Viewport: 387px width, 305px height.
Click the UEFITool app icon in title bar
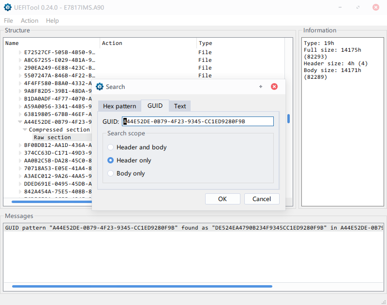(6, 8)
